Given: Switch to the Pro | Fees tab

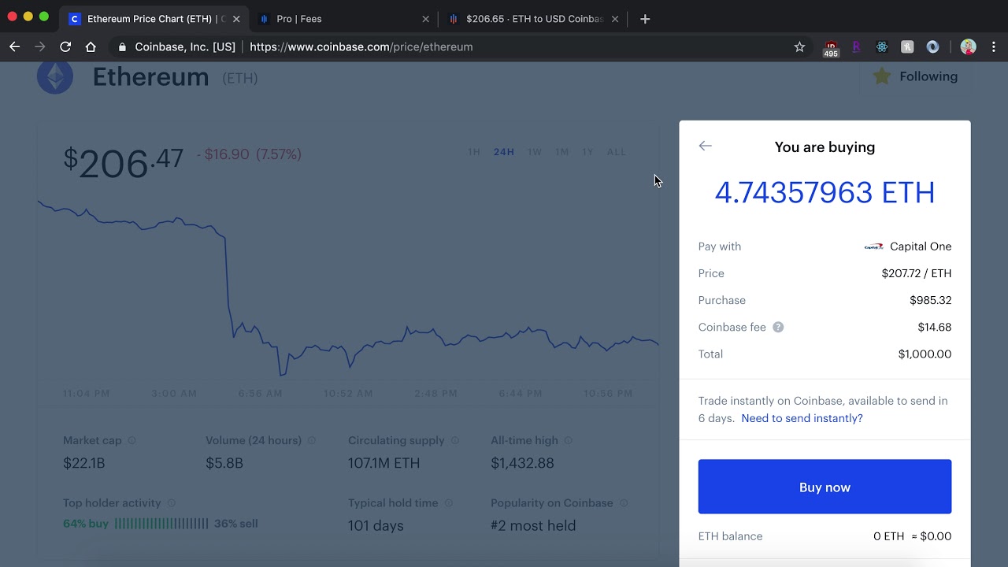Looking at the screenshot, I should (344, 19).
